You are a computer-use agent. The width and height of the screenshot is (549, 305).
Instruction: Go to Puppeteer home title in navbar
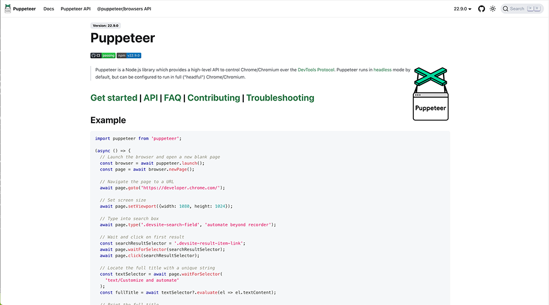24,9
